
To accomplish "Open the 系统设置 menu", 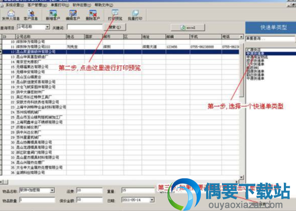I will [15, 5].
